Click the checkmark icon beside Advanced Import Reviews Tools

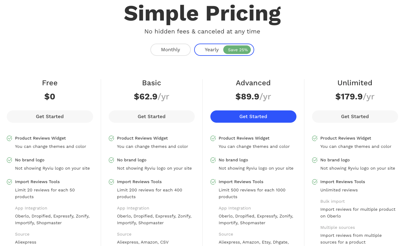click(213, 182)
